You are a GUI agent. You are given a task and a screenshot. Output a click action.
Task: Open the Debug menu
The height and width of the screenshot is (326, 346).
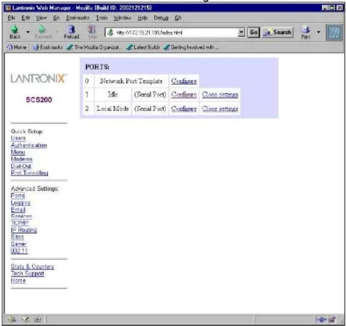[161, 18]
